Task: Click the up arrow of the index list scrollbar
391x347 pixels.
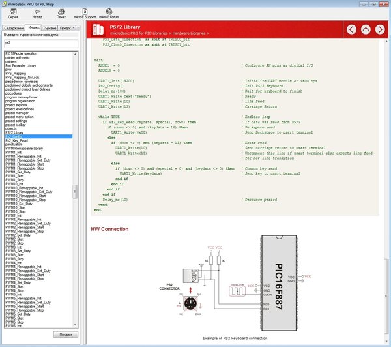Action: click(75, 54)
